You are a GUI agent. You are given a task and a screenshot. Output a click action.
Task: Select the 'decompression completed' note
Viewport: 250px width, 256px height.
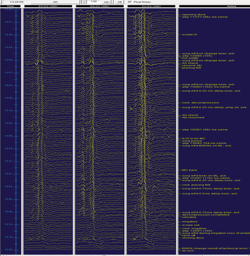pyautogui.click(x=200, y=215)
